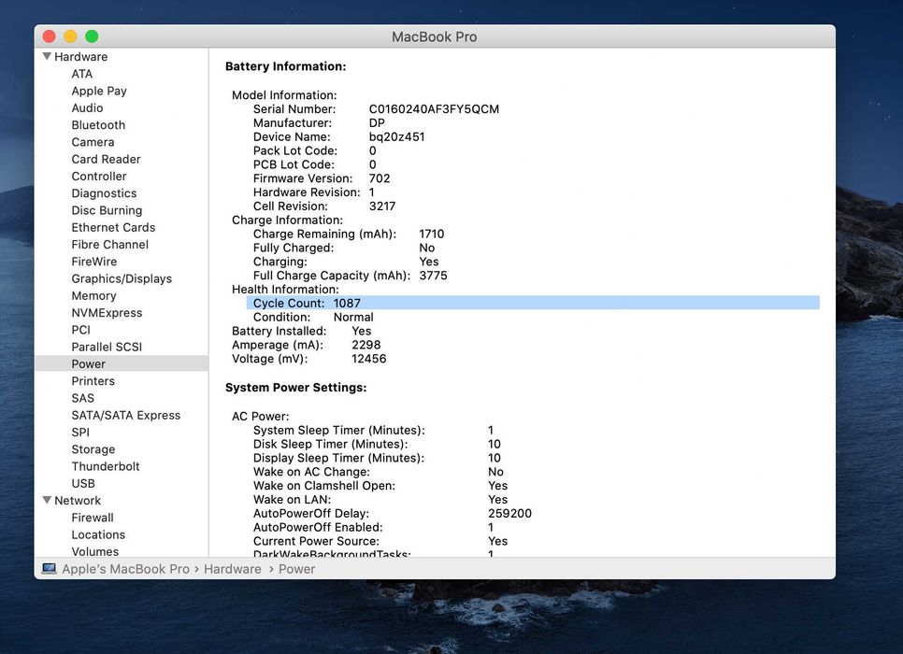903x654 pixels.
Task: Open the Storage section
Action: (93, 449)
